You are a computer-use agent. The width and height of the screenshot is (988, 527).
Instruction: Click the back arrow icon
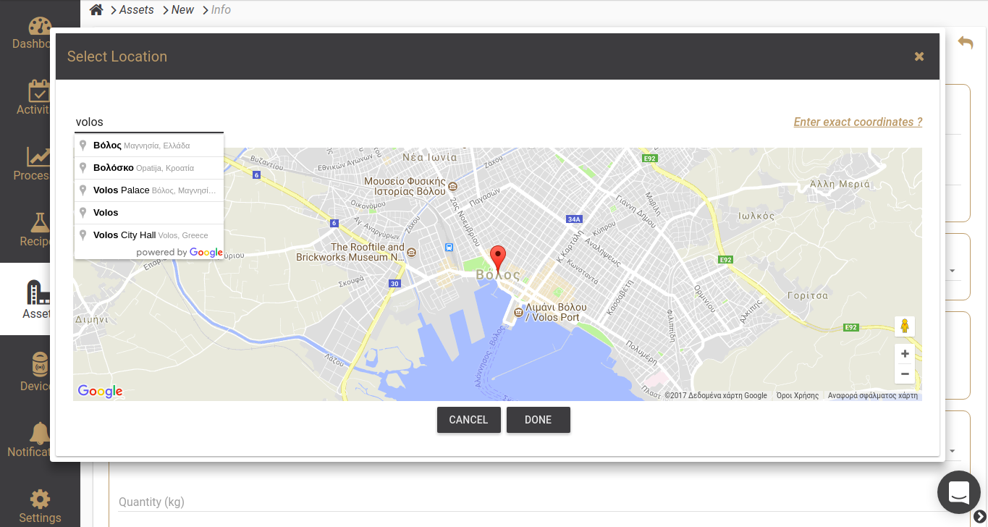[966, 43]
